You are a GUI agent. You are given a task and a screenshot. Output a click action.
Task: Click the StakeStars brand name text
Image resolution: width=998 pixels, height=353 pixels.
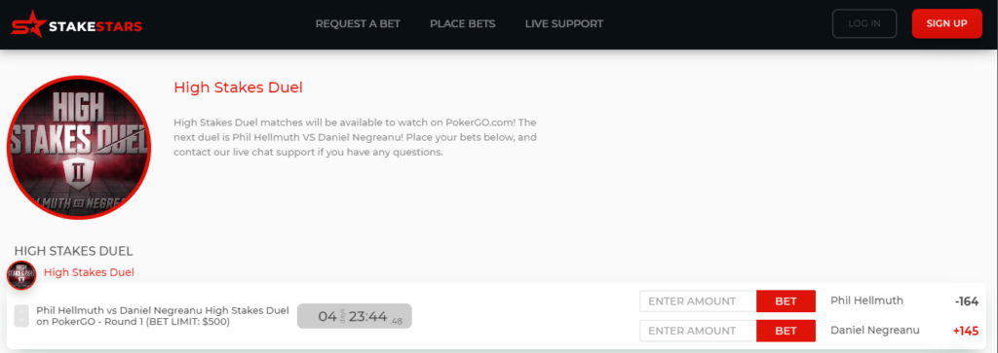click(96, 26)
